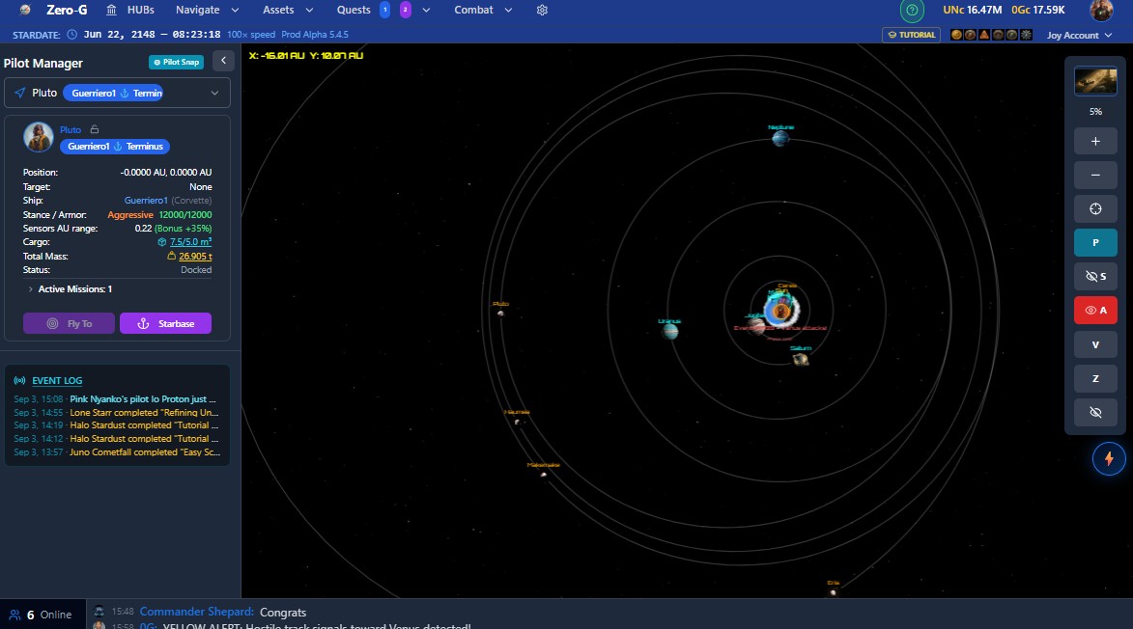The height and width of the screenshot is (629, 1133).
Task: Open the Guerriero1 ship link
Action: 146,201
